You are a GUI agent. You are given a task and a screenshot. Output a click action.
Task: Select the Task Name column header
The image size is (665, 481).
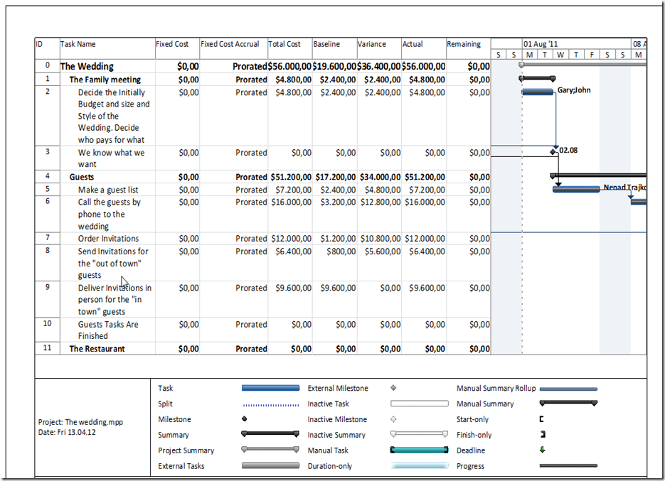point(78,44)
